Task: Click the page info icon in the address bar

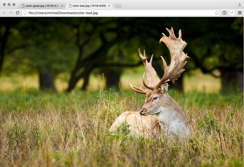Action: point(25,13)
